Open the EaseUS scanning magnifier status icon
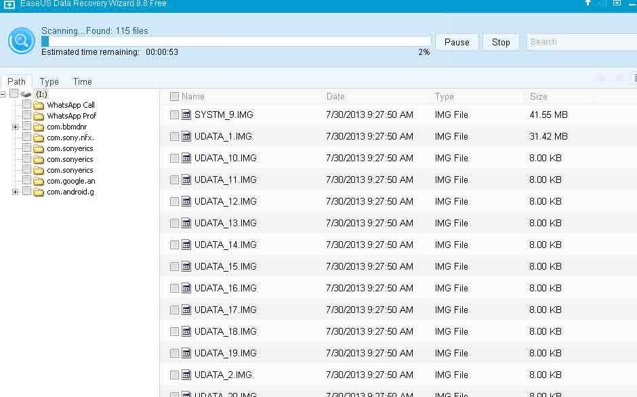The width and height of the screenshot is (637, 397). 21,41
